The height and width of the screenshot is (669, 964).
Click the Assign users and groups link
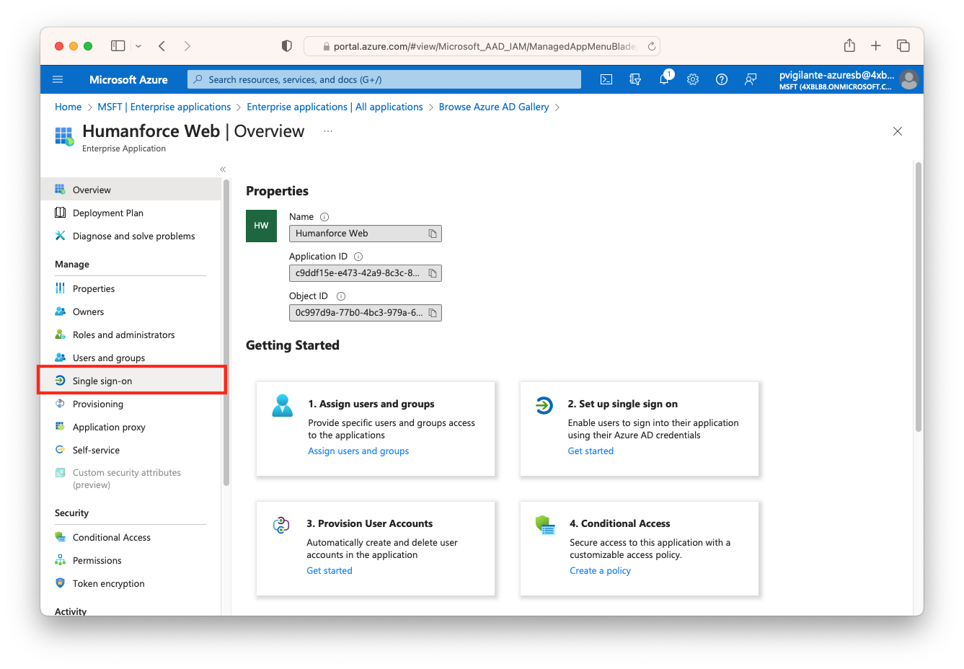pyautogui.click(x=358, y=450)
